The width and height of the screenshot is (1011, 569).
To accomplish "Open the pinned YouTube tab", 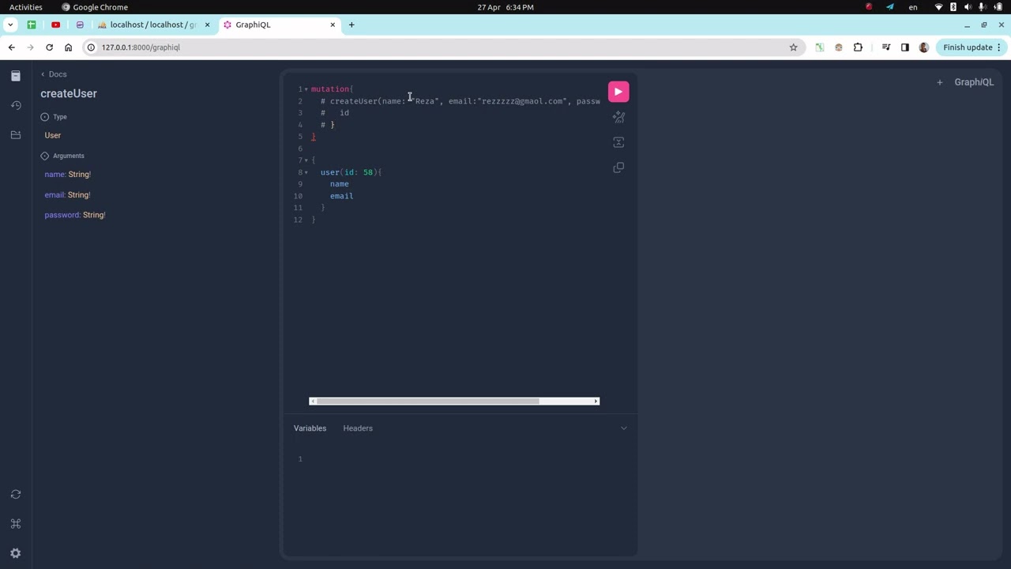I will click(55, 24).
